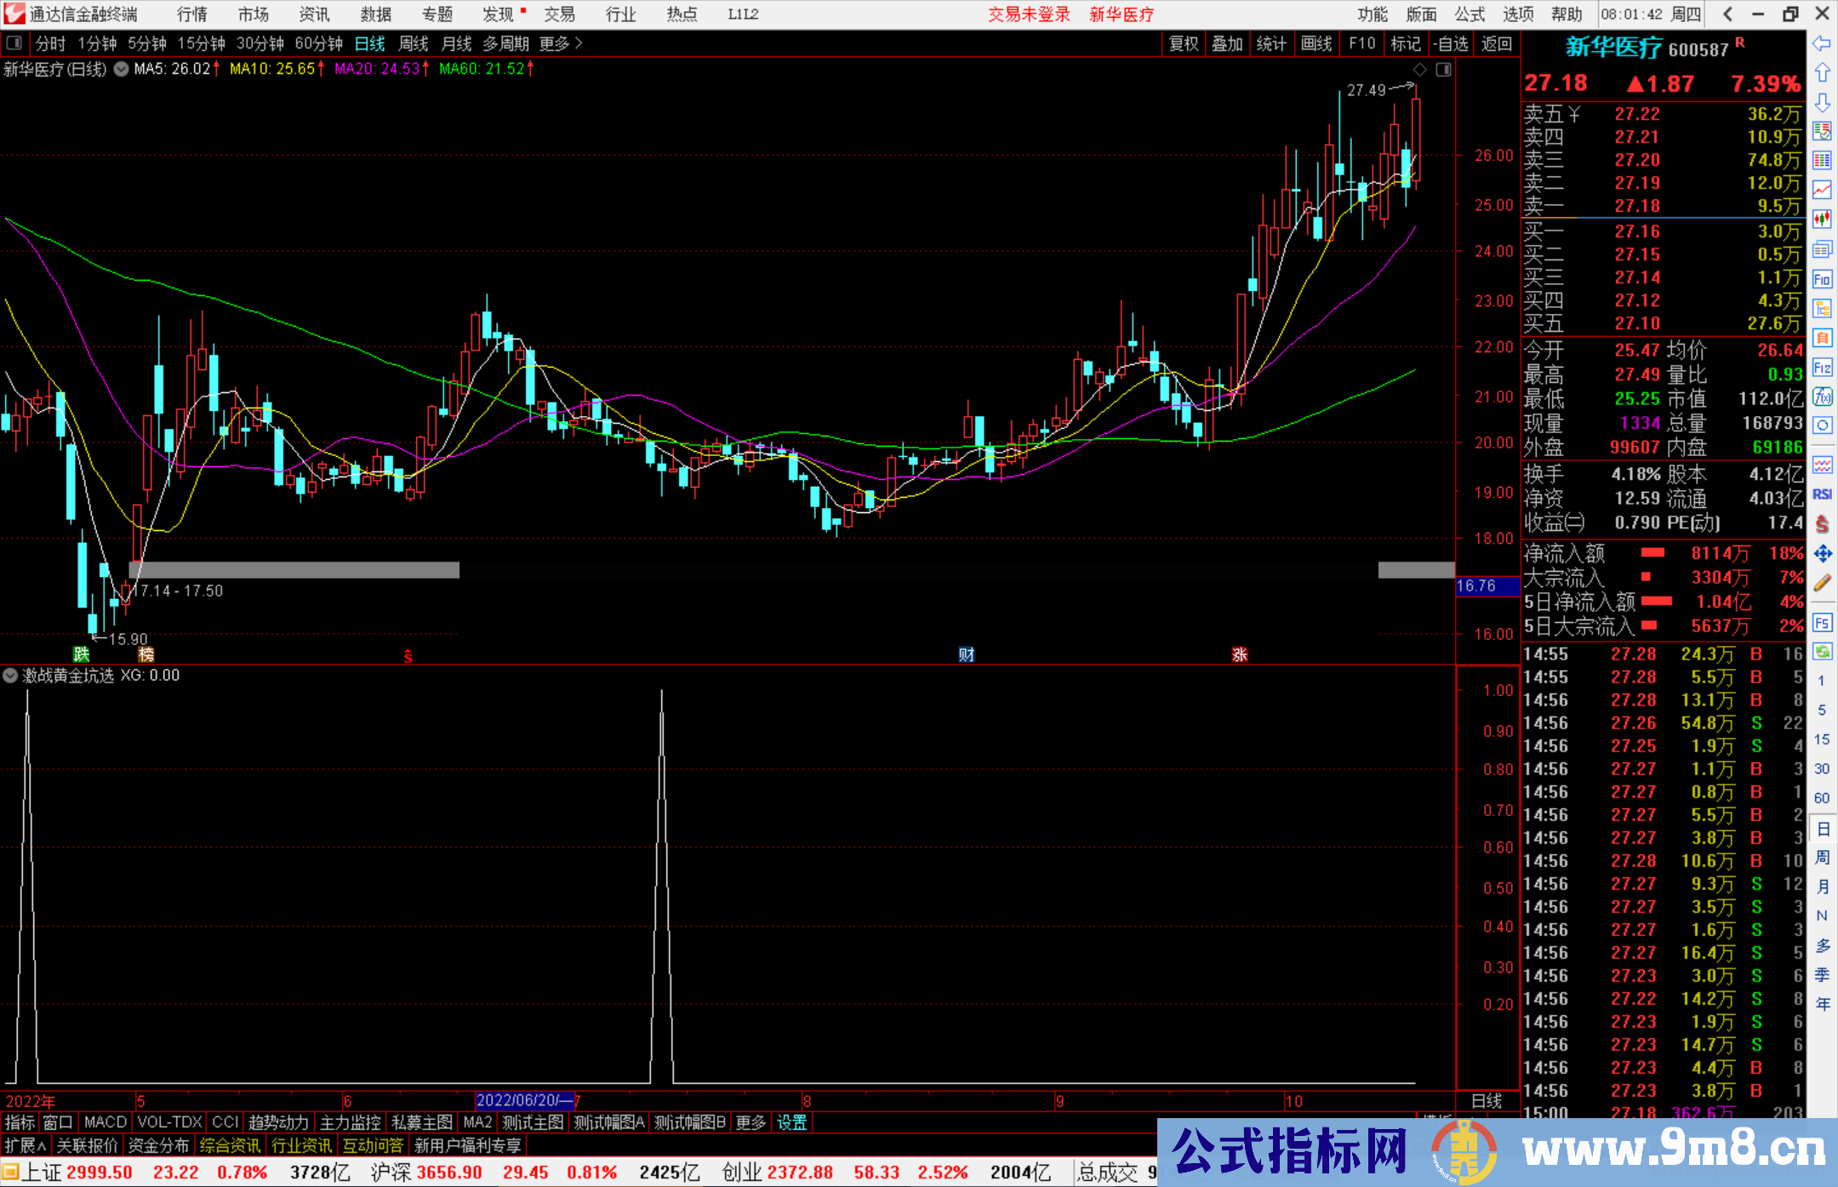Click the 设置 link in indicator bar
The height and width of the screenshot is (1187, 1838).
click(791, 1122)
